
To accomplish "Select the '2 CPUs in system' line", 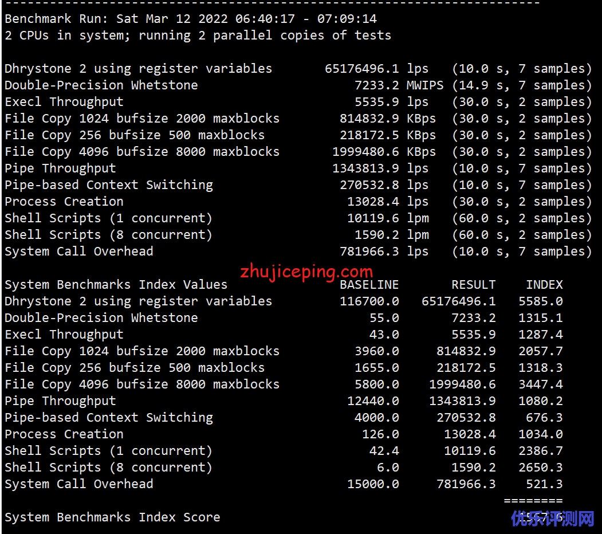I will pos(198,35).
